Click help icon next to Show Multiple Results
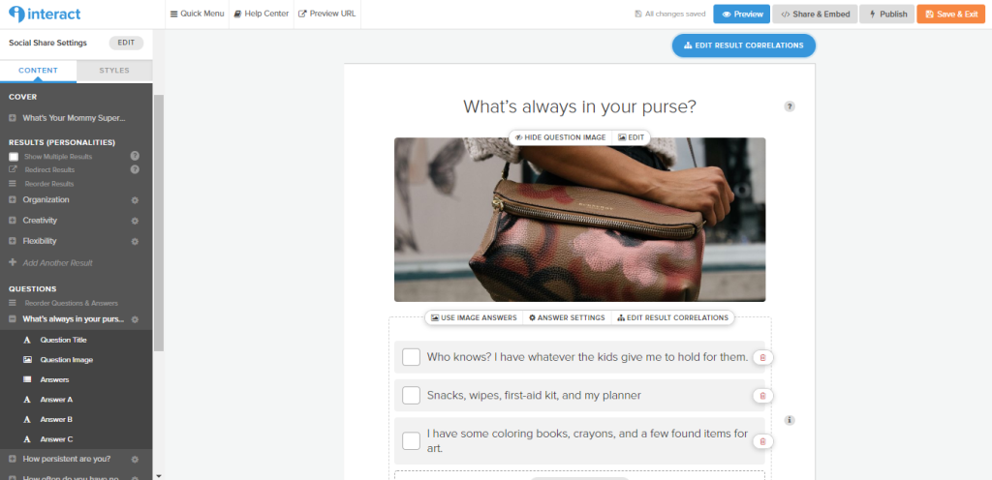The height and width of the screenshot is (480, 992). point(135,156)
